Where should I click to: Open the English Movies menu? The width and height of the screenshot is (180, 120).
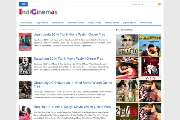(130, 23)
